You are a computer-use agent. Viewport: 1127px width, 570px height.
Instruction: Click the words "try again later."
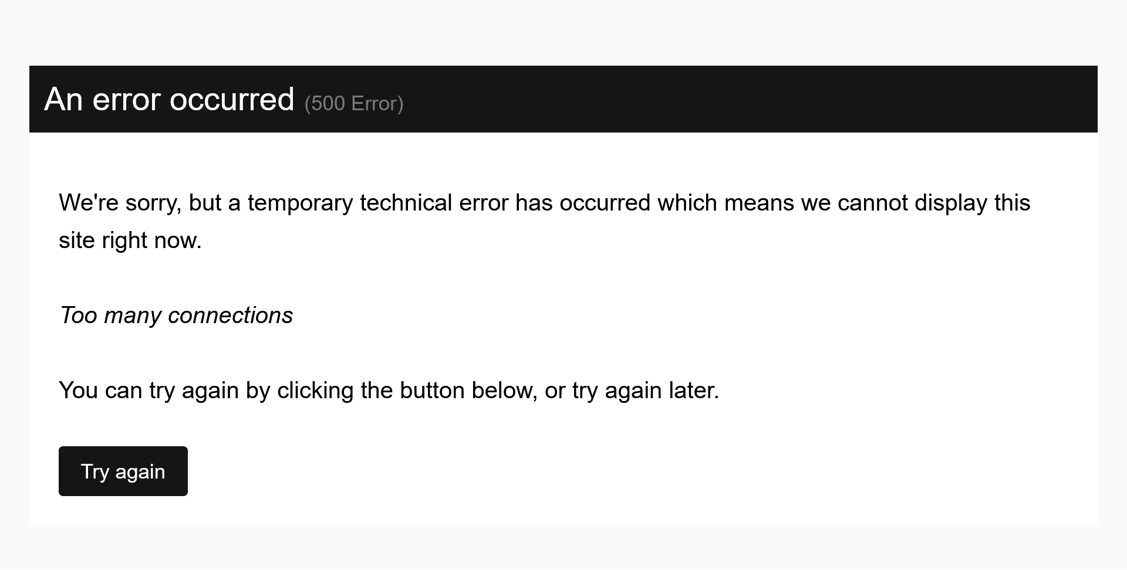tap(646, 391)
